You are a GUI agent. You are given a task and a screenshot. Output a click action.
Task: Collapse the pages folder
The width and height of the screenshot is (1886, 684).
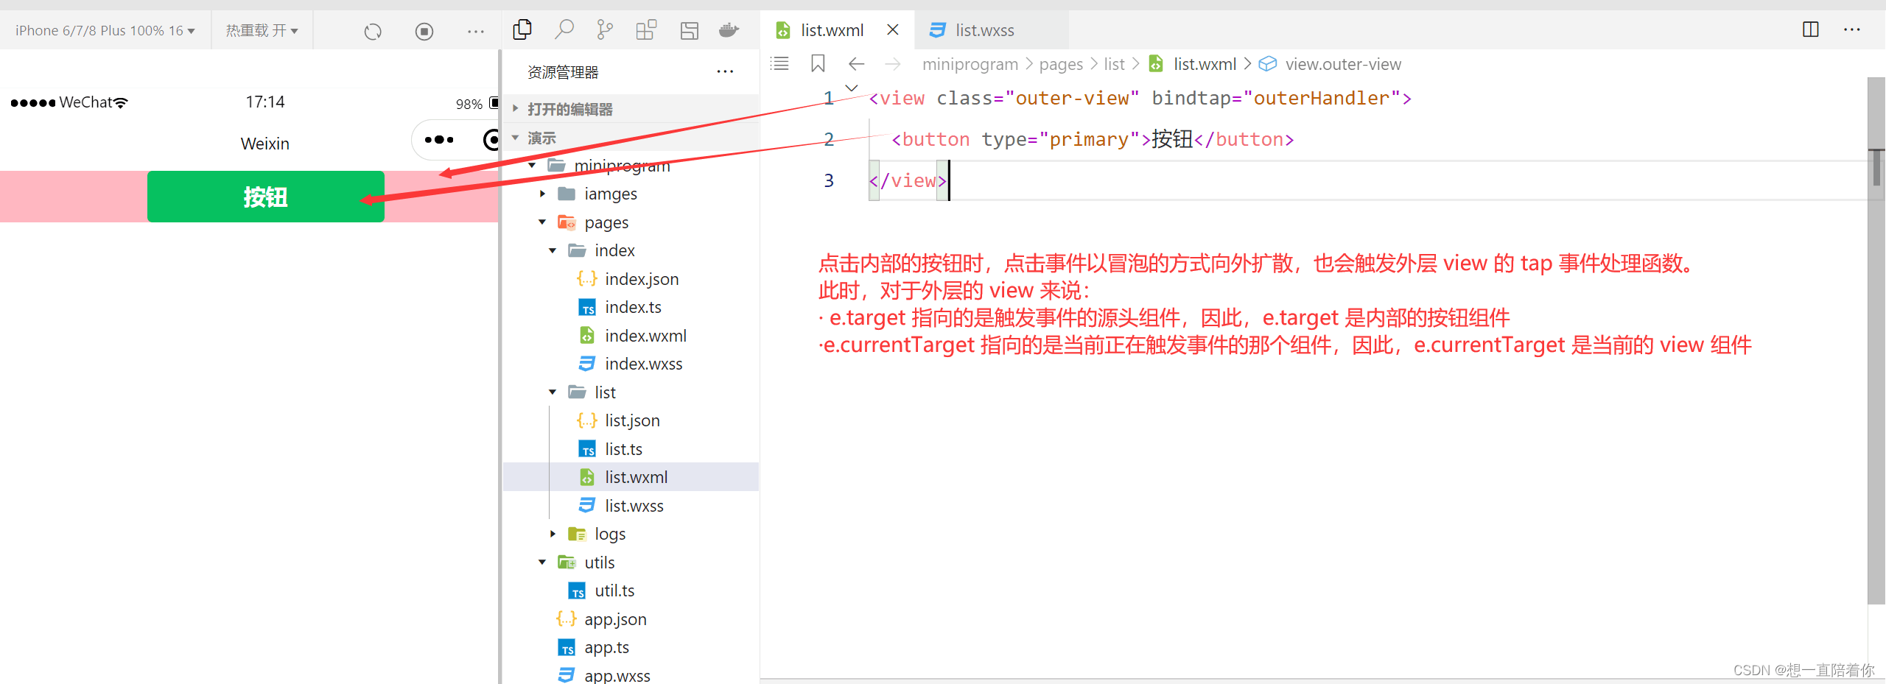point(543,222)
